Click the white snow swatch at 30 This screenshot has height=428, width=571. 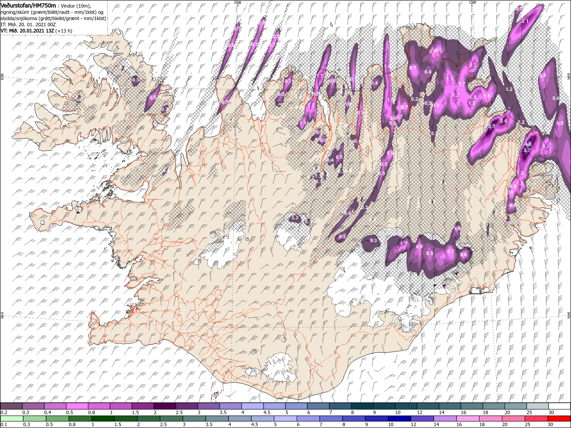point(559,406)
